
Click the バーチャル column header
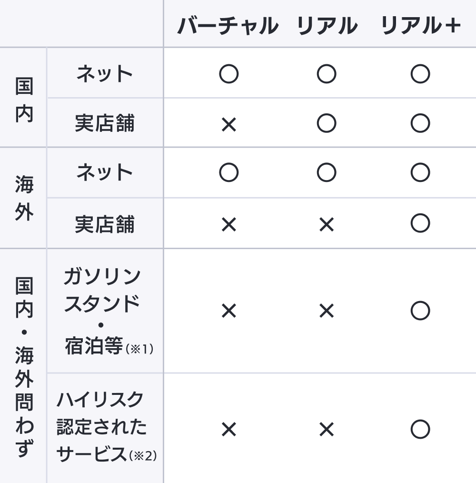[x=228, y=26]
